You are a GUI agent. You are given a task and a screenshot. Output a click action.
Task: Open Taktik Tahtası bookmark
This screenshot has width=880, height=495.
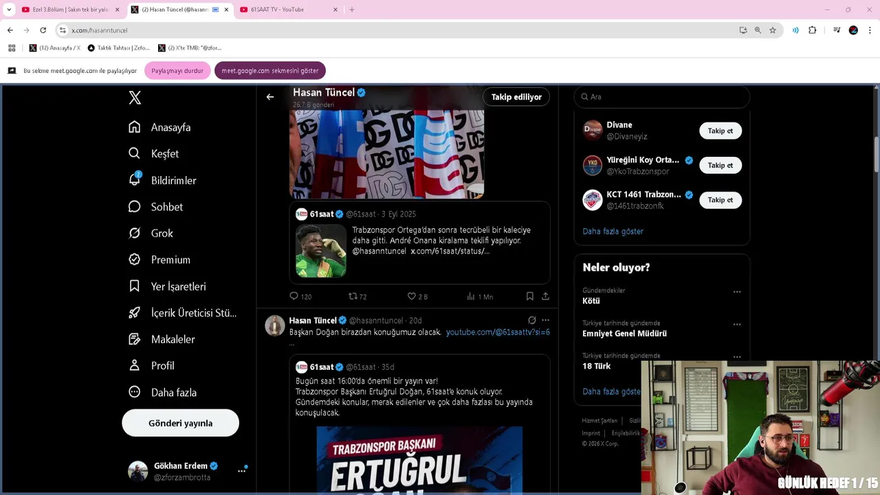118,48
